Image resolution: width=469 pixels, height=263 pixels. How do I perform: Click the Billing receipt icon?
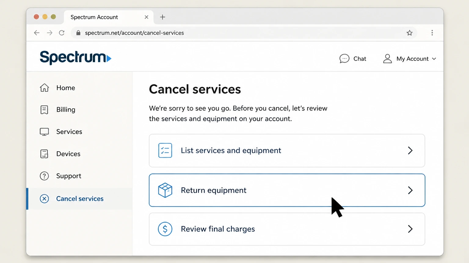coord(44,110)
